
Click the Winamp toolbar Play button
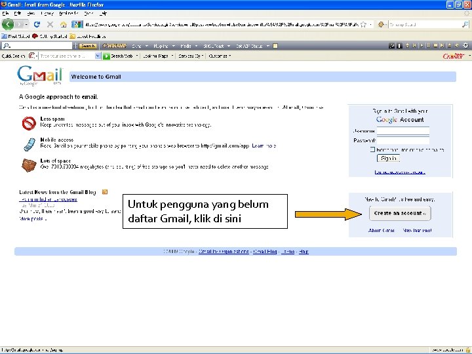point(422,46)
